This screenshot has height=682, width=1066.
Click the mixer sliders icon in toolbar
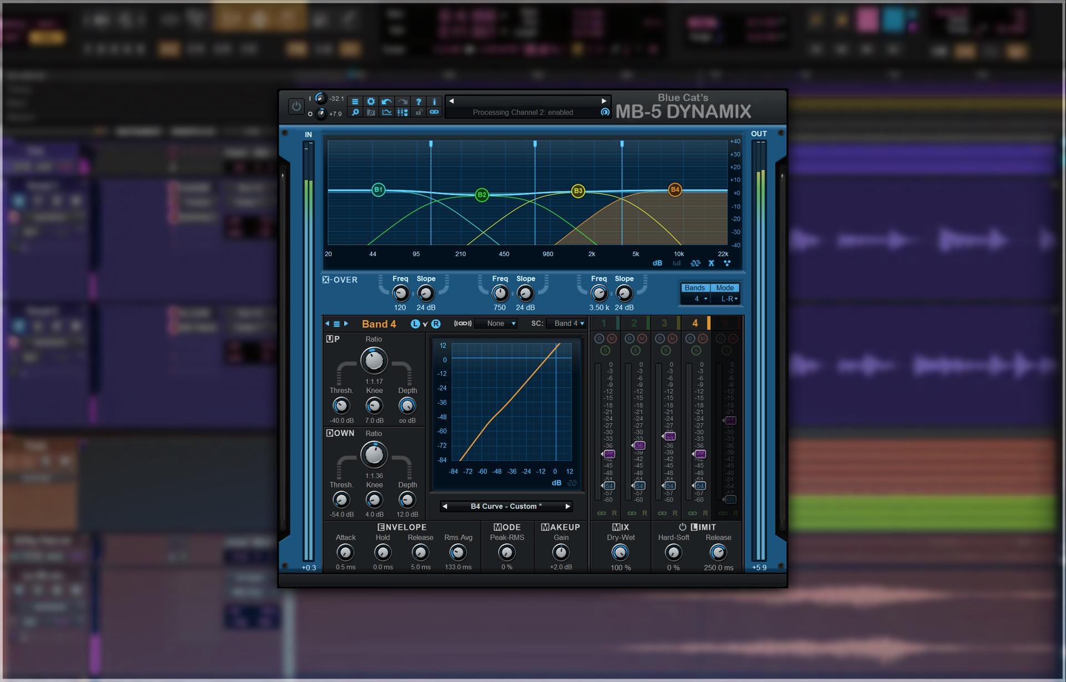tap(403, 113)
